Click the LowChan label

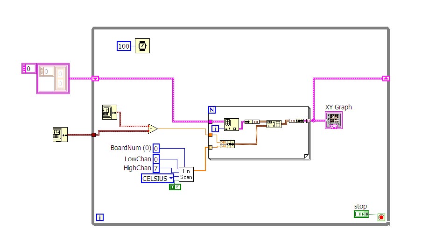pyautogui.click(x=138, y=159)
